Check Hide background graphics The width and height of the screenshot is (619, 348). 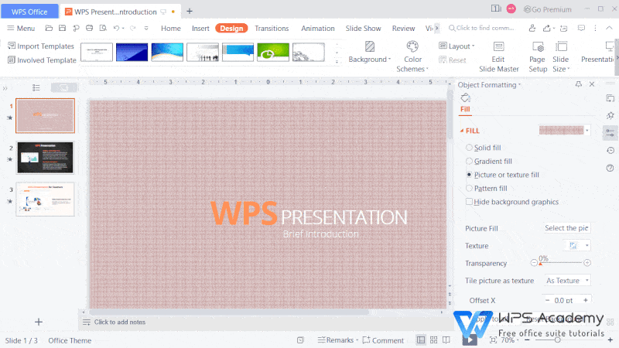(x=469, y=202)
